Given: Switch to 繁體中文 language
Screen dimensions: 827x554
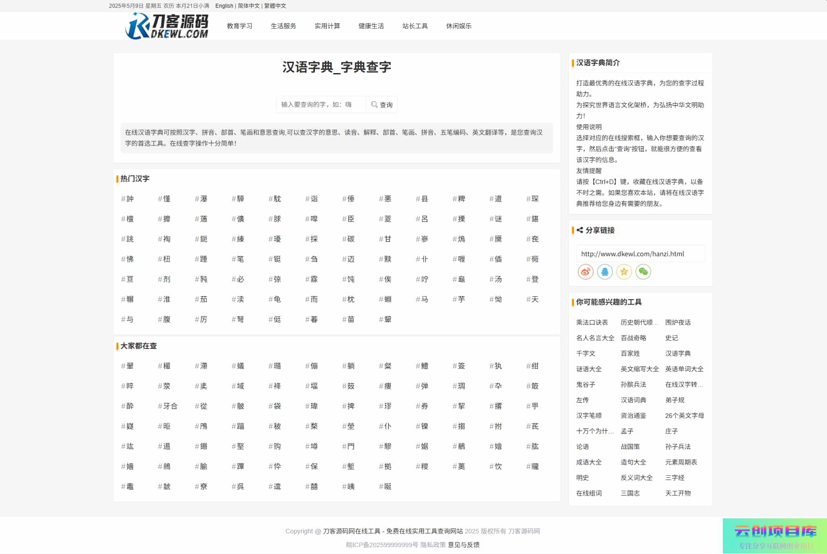Looking at the screenshot, I should tap(275, 6).
